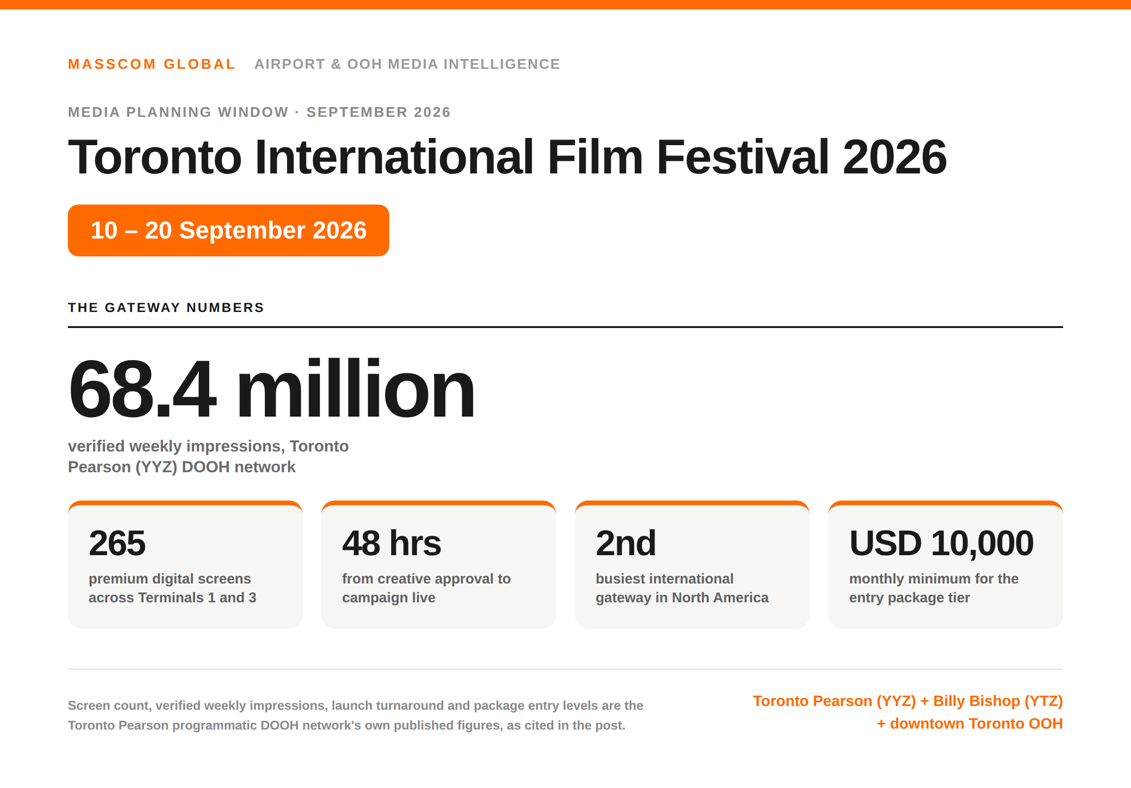The width and height of the screenshot is (1131, 788).
Task: Select the Media Planning Window September 2026 label
Action: coord(259,112)
